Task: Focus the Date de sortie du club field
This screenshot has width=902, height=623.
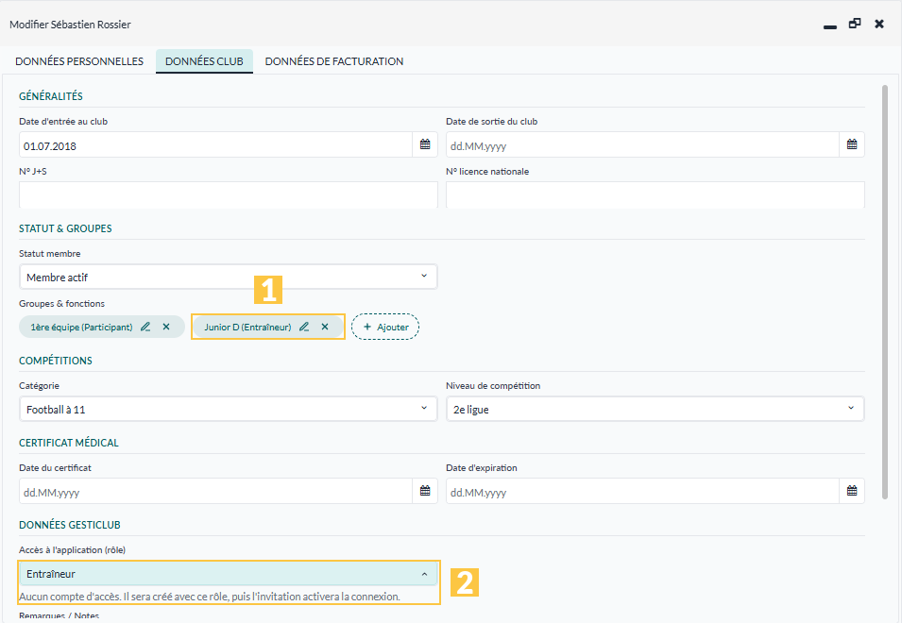Action: tap(642, 144)
